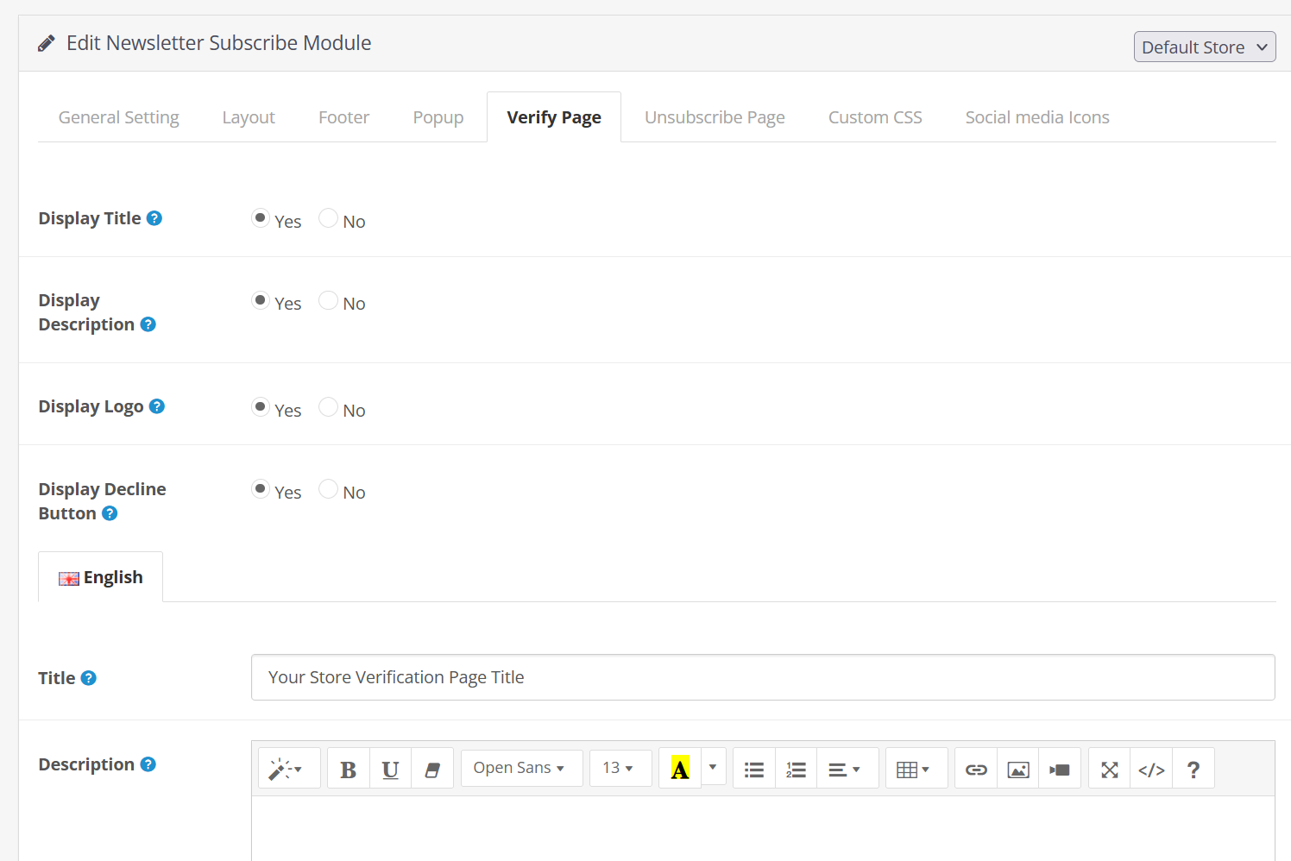Screen dimensions: 1291x861
Task: Click into the Title text field
Action: (x=762, y=677)
